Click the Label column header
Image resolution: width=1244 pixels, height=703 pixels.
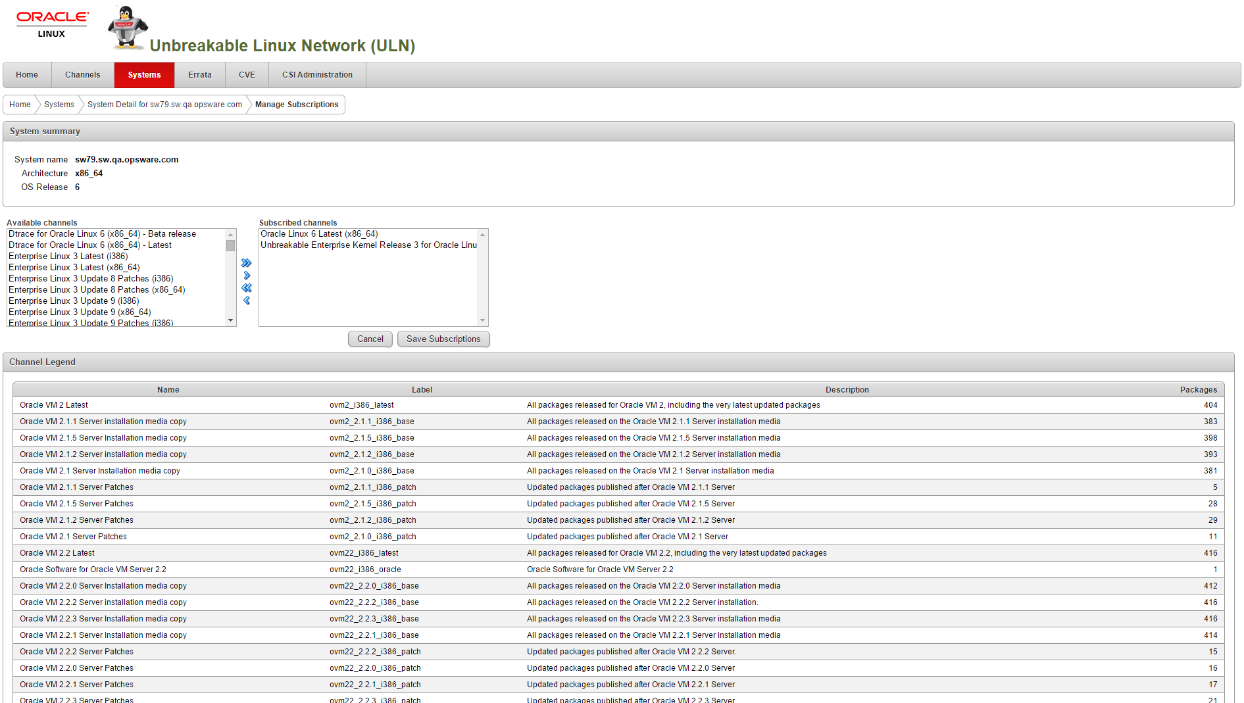point(422,390)
